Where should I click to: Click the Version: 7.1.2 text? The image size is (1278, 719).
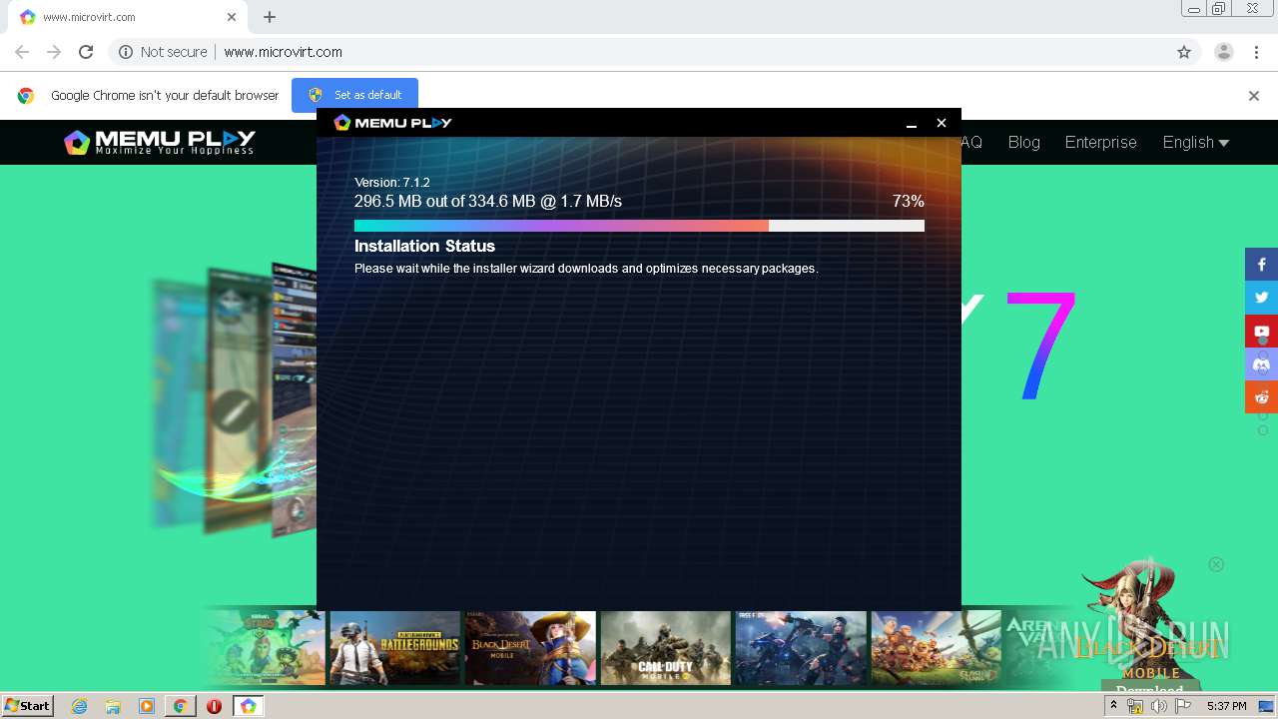click(392, 183)
